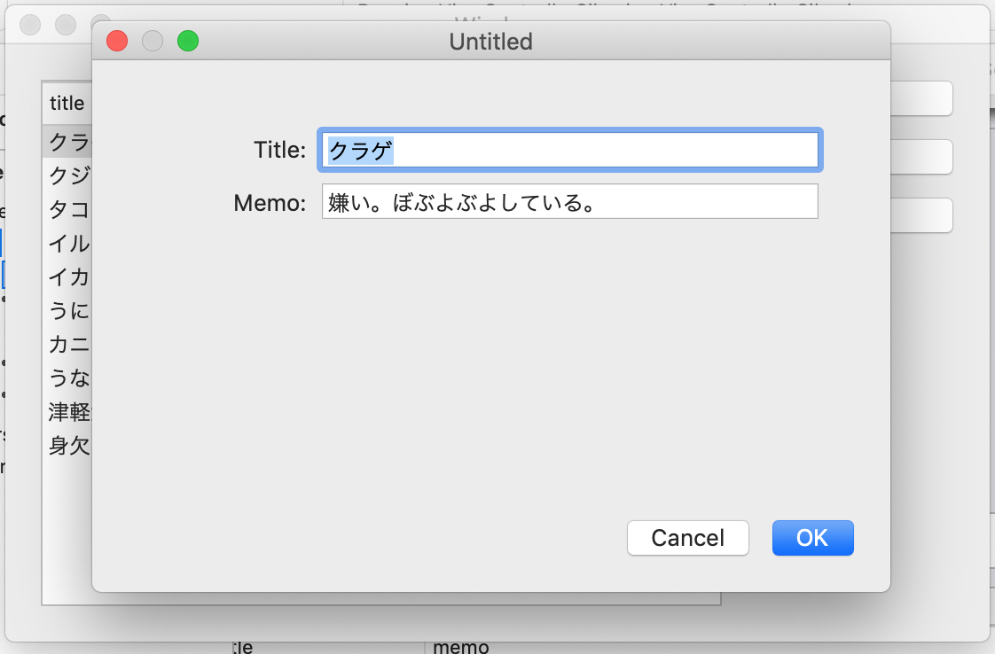Click into the Memo text field

568,202
